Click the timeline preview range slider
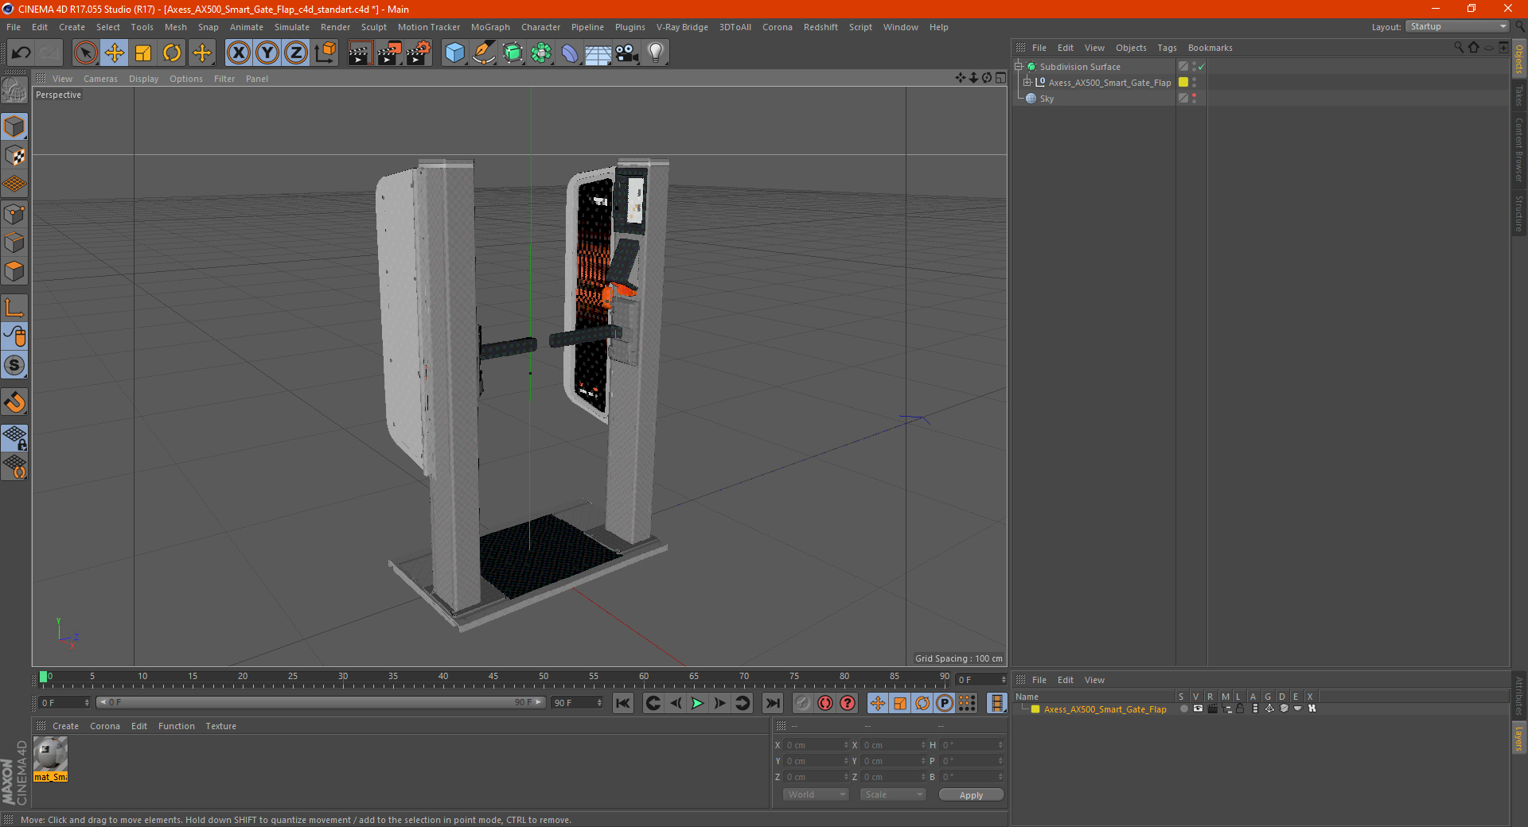Image resolution: width=1528 pixels, height=827 pixels. [320, 702]
